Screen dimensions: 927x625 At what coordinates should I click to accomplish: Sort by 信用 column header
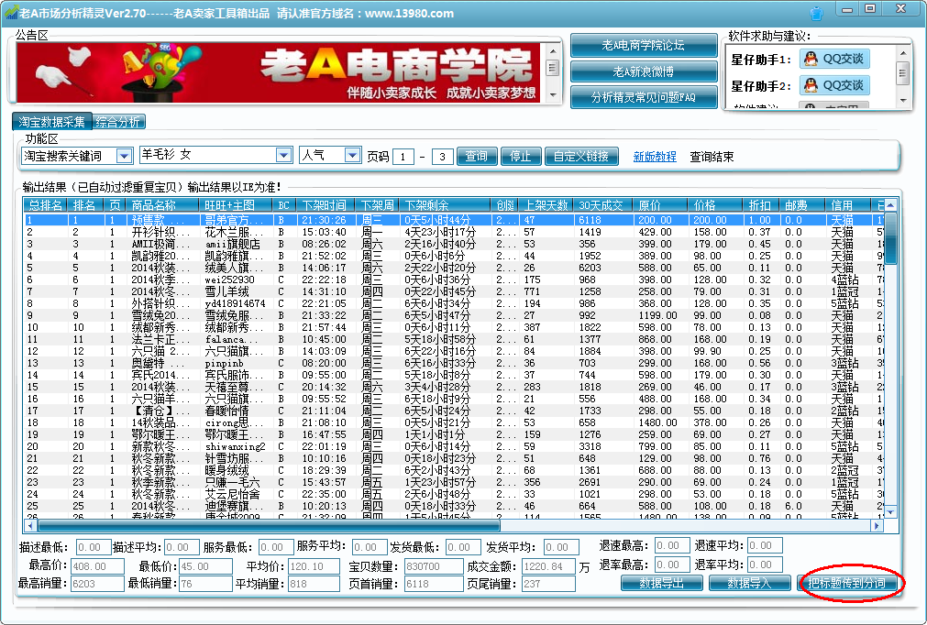tap(847, 205)
